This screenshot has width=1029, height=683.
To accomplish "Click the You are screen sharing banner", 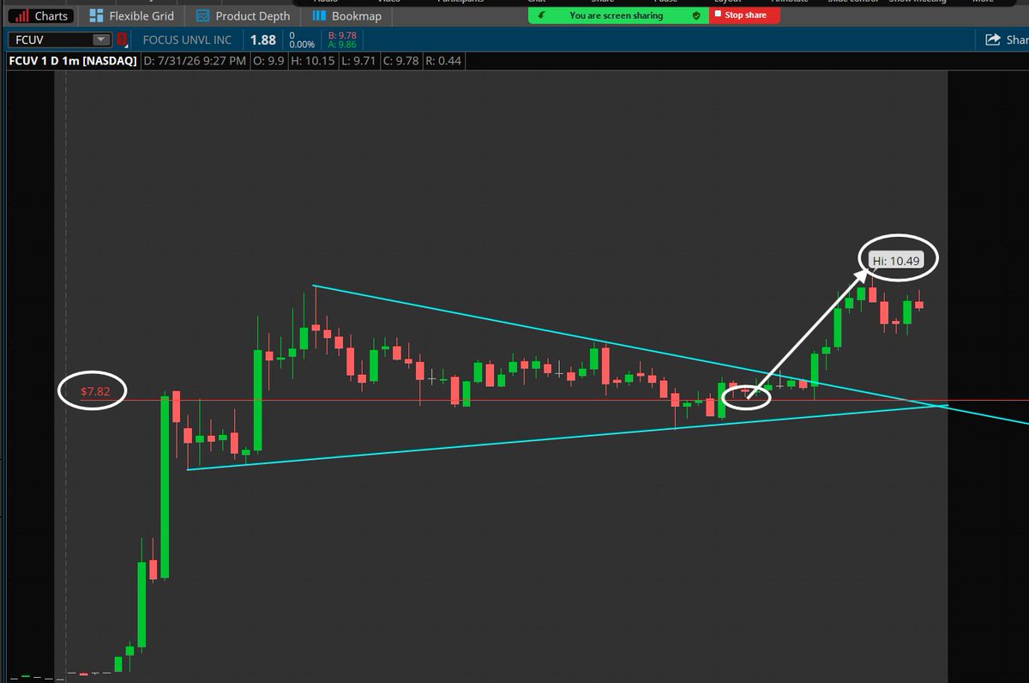I will coord(617,15).
